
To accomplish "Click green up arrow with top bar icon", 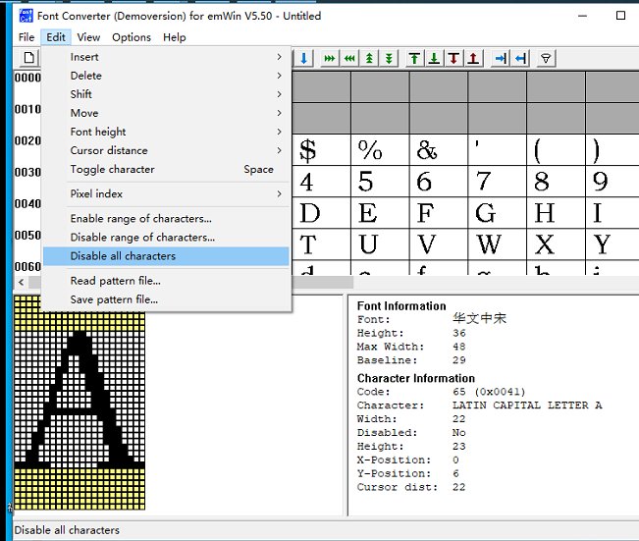I will point(415,58).
